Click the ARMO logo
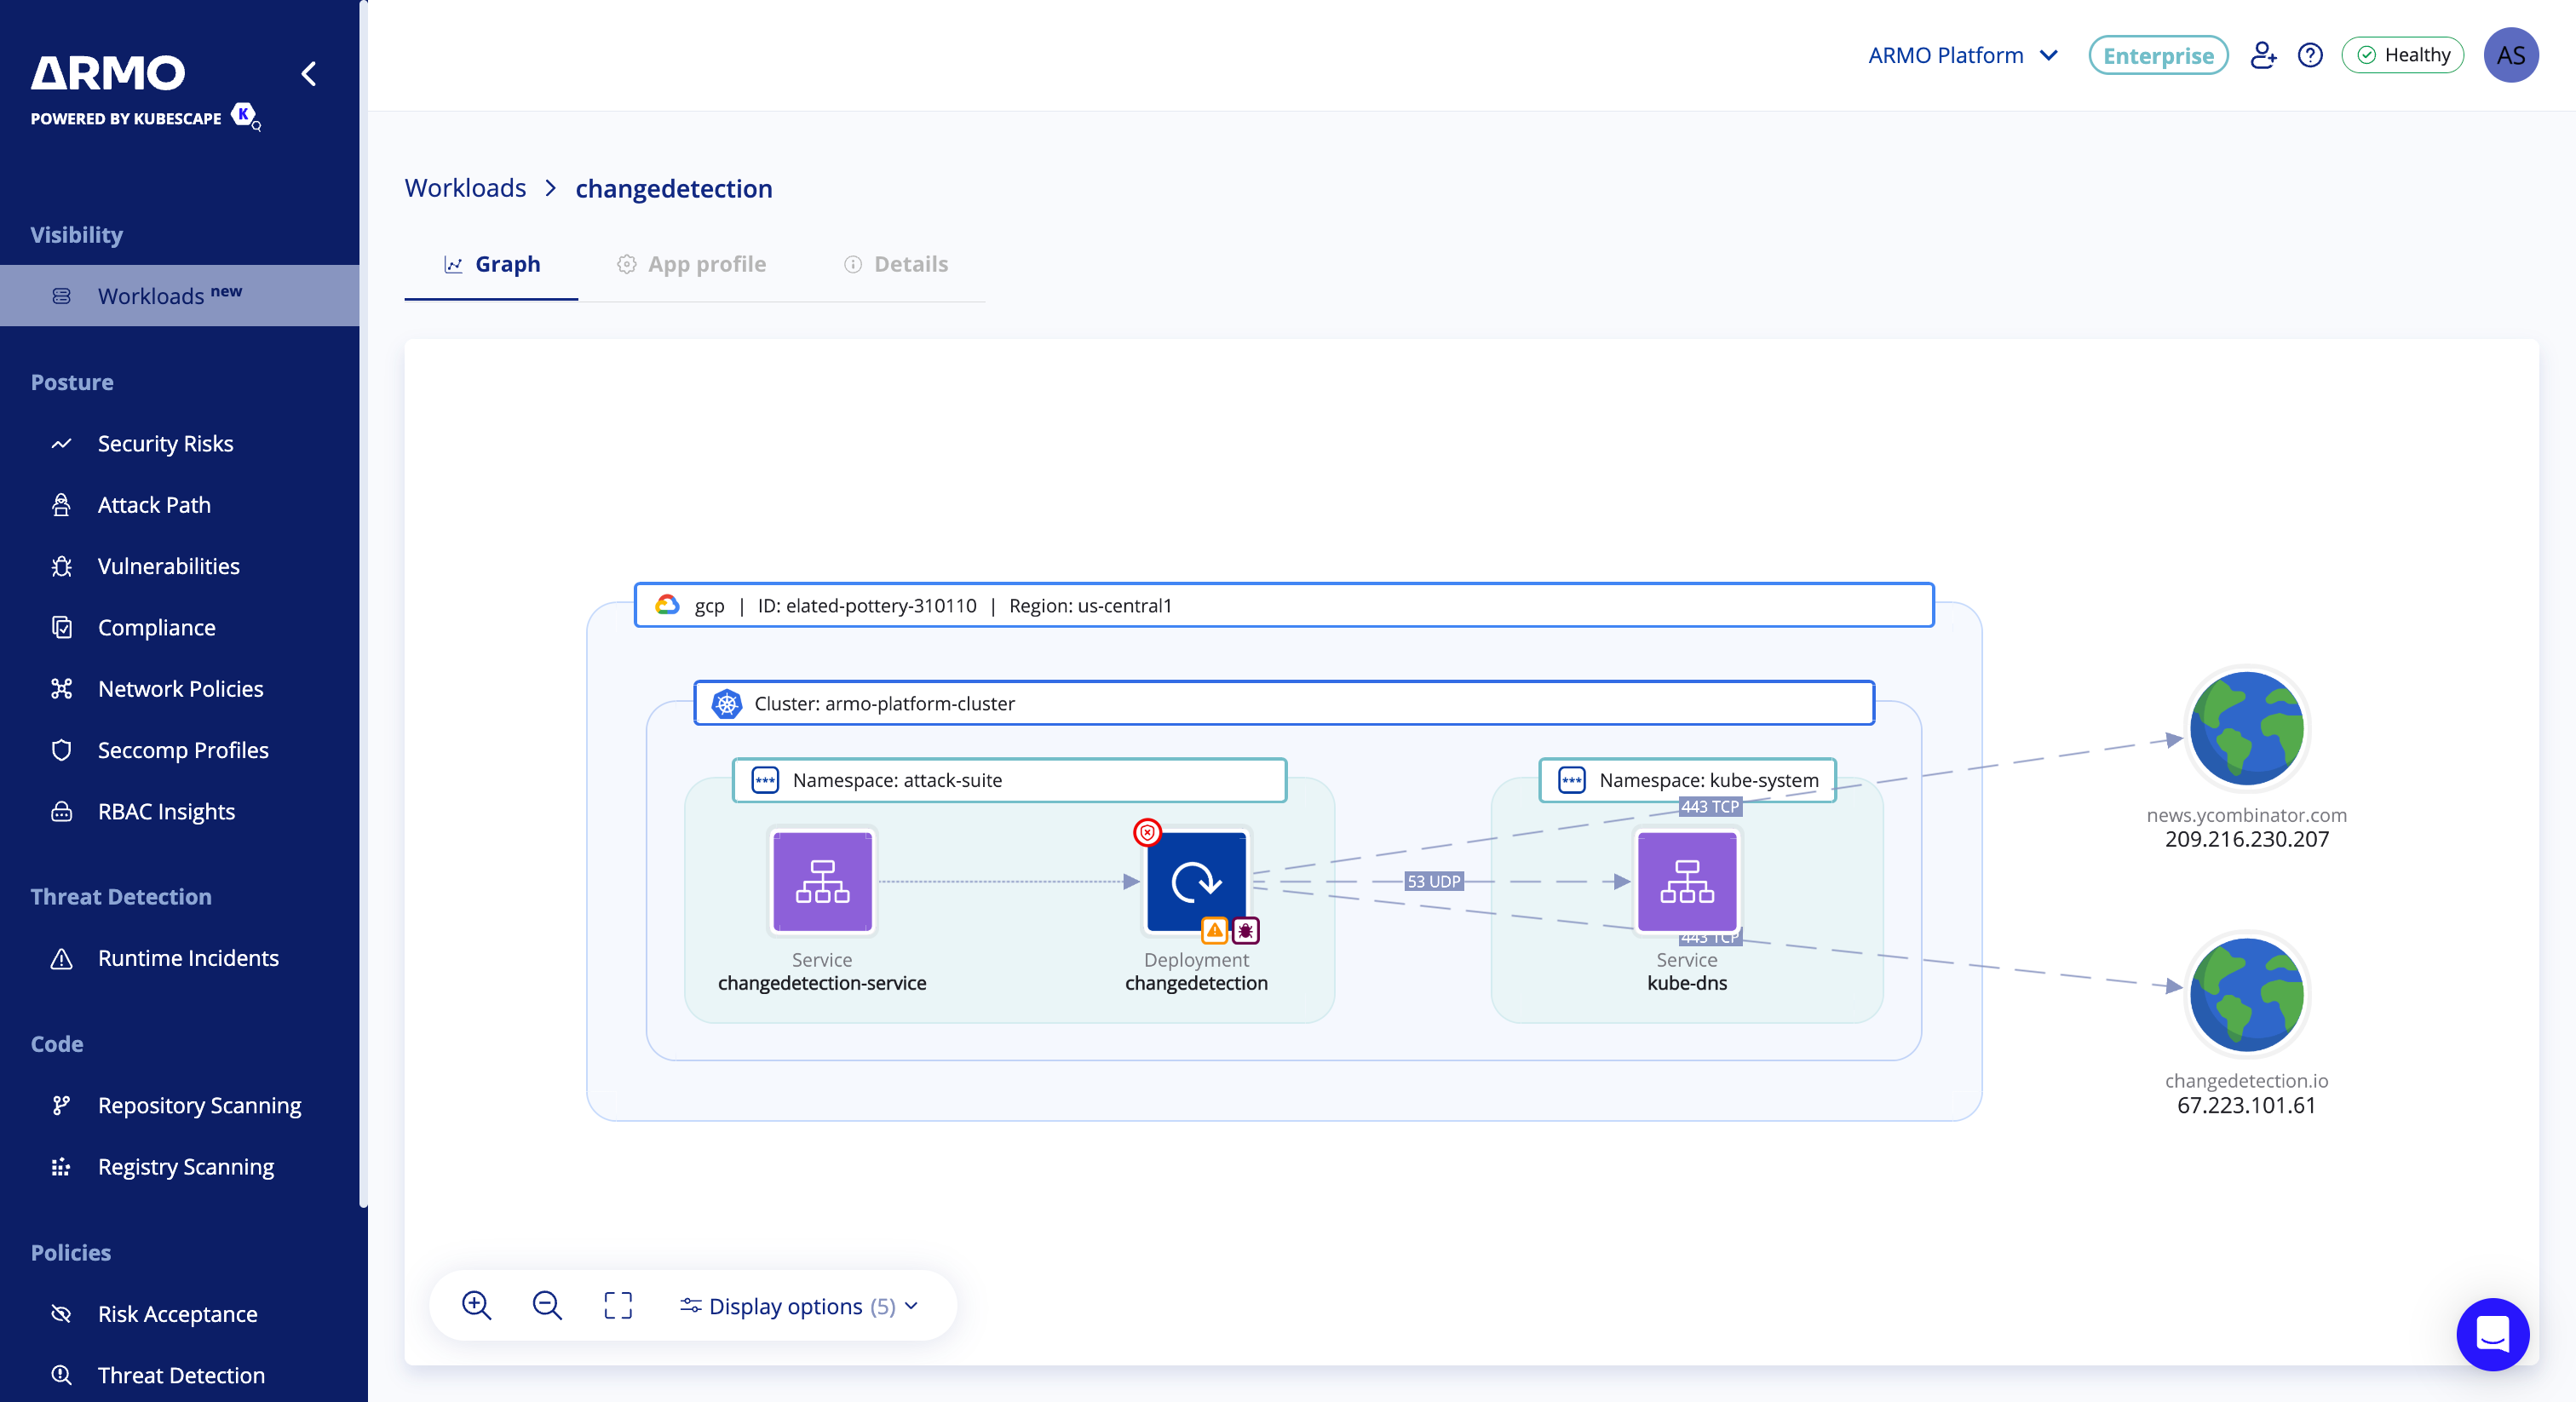 [107, 73]
